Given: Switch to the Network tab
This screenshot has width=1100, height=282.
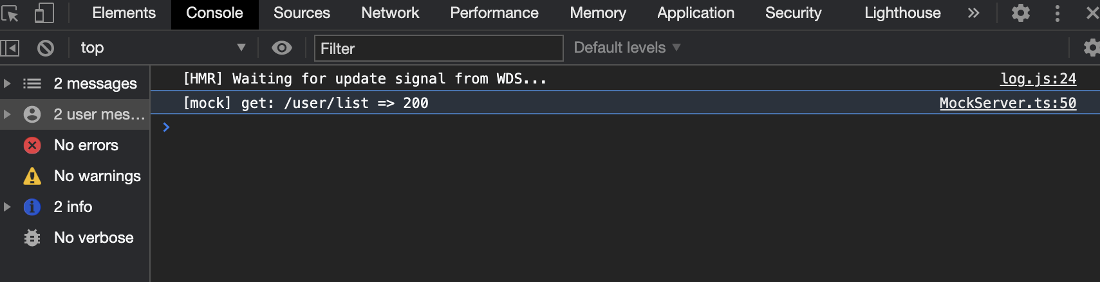Looking at the screenshot, I should coord(389,13).
